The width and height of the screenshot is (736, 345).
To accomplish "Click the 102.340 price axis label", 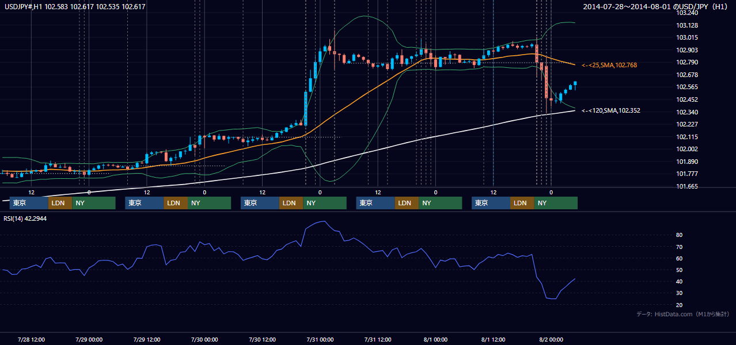I will click(688, 112).
